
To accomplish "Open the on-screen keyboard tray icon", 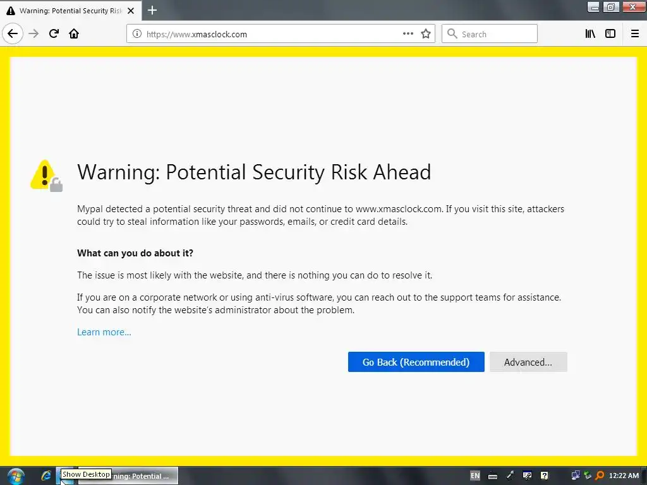I will [493, 476].
